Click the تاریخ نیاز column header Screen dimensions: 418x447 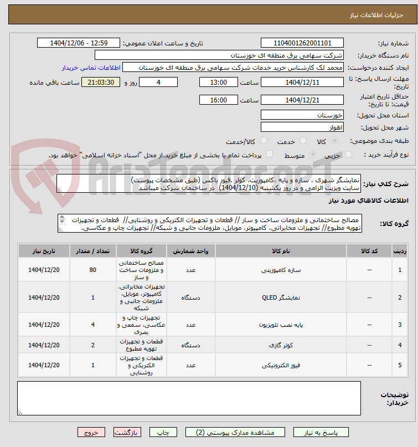tap(44, 251)
